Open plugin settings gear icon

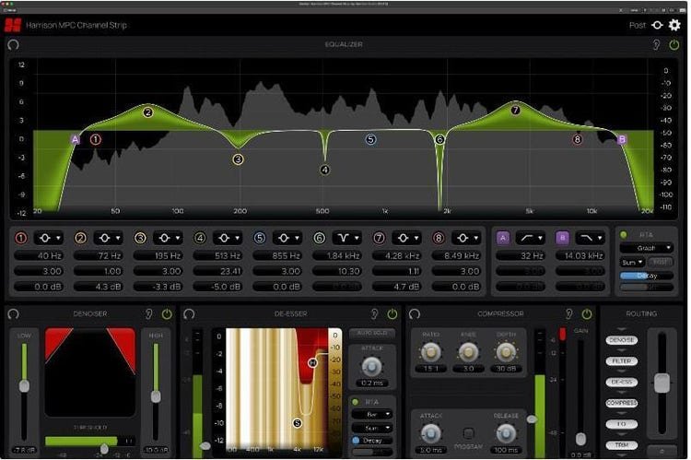674,25
